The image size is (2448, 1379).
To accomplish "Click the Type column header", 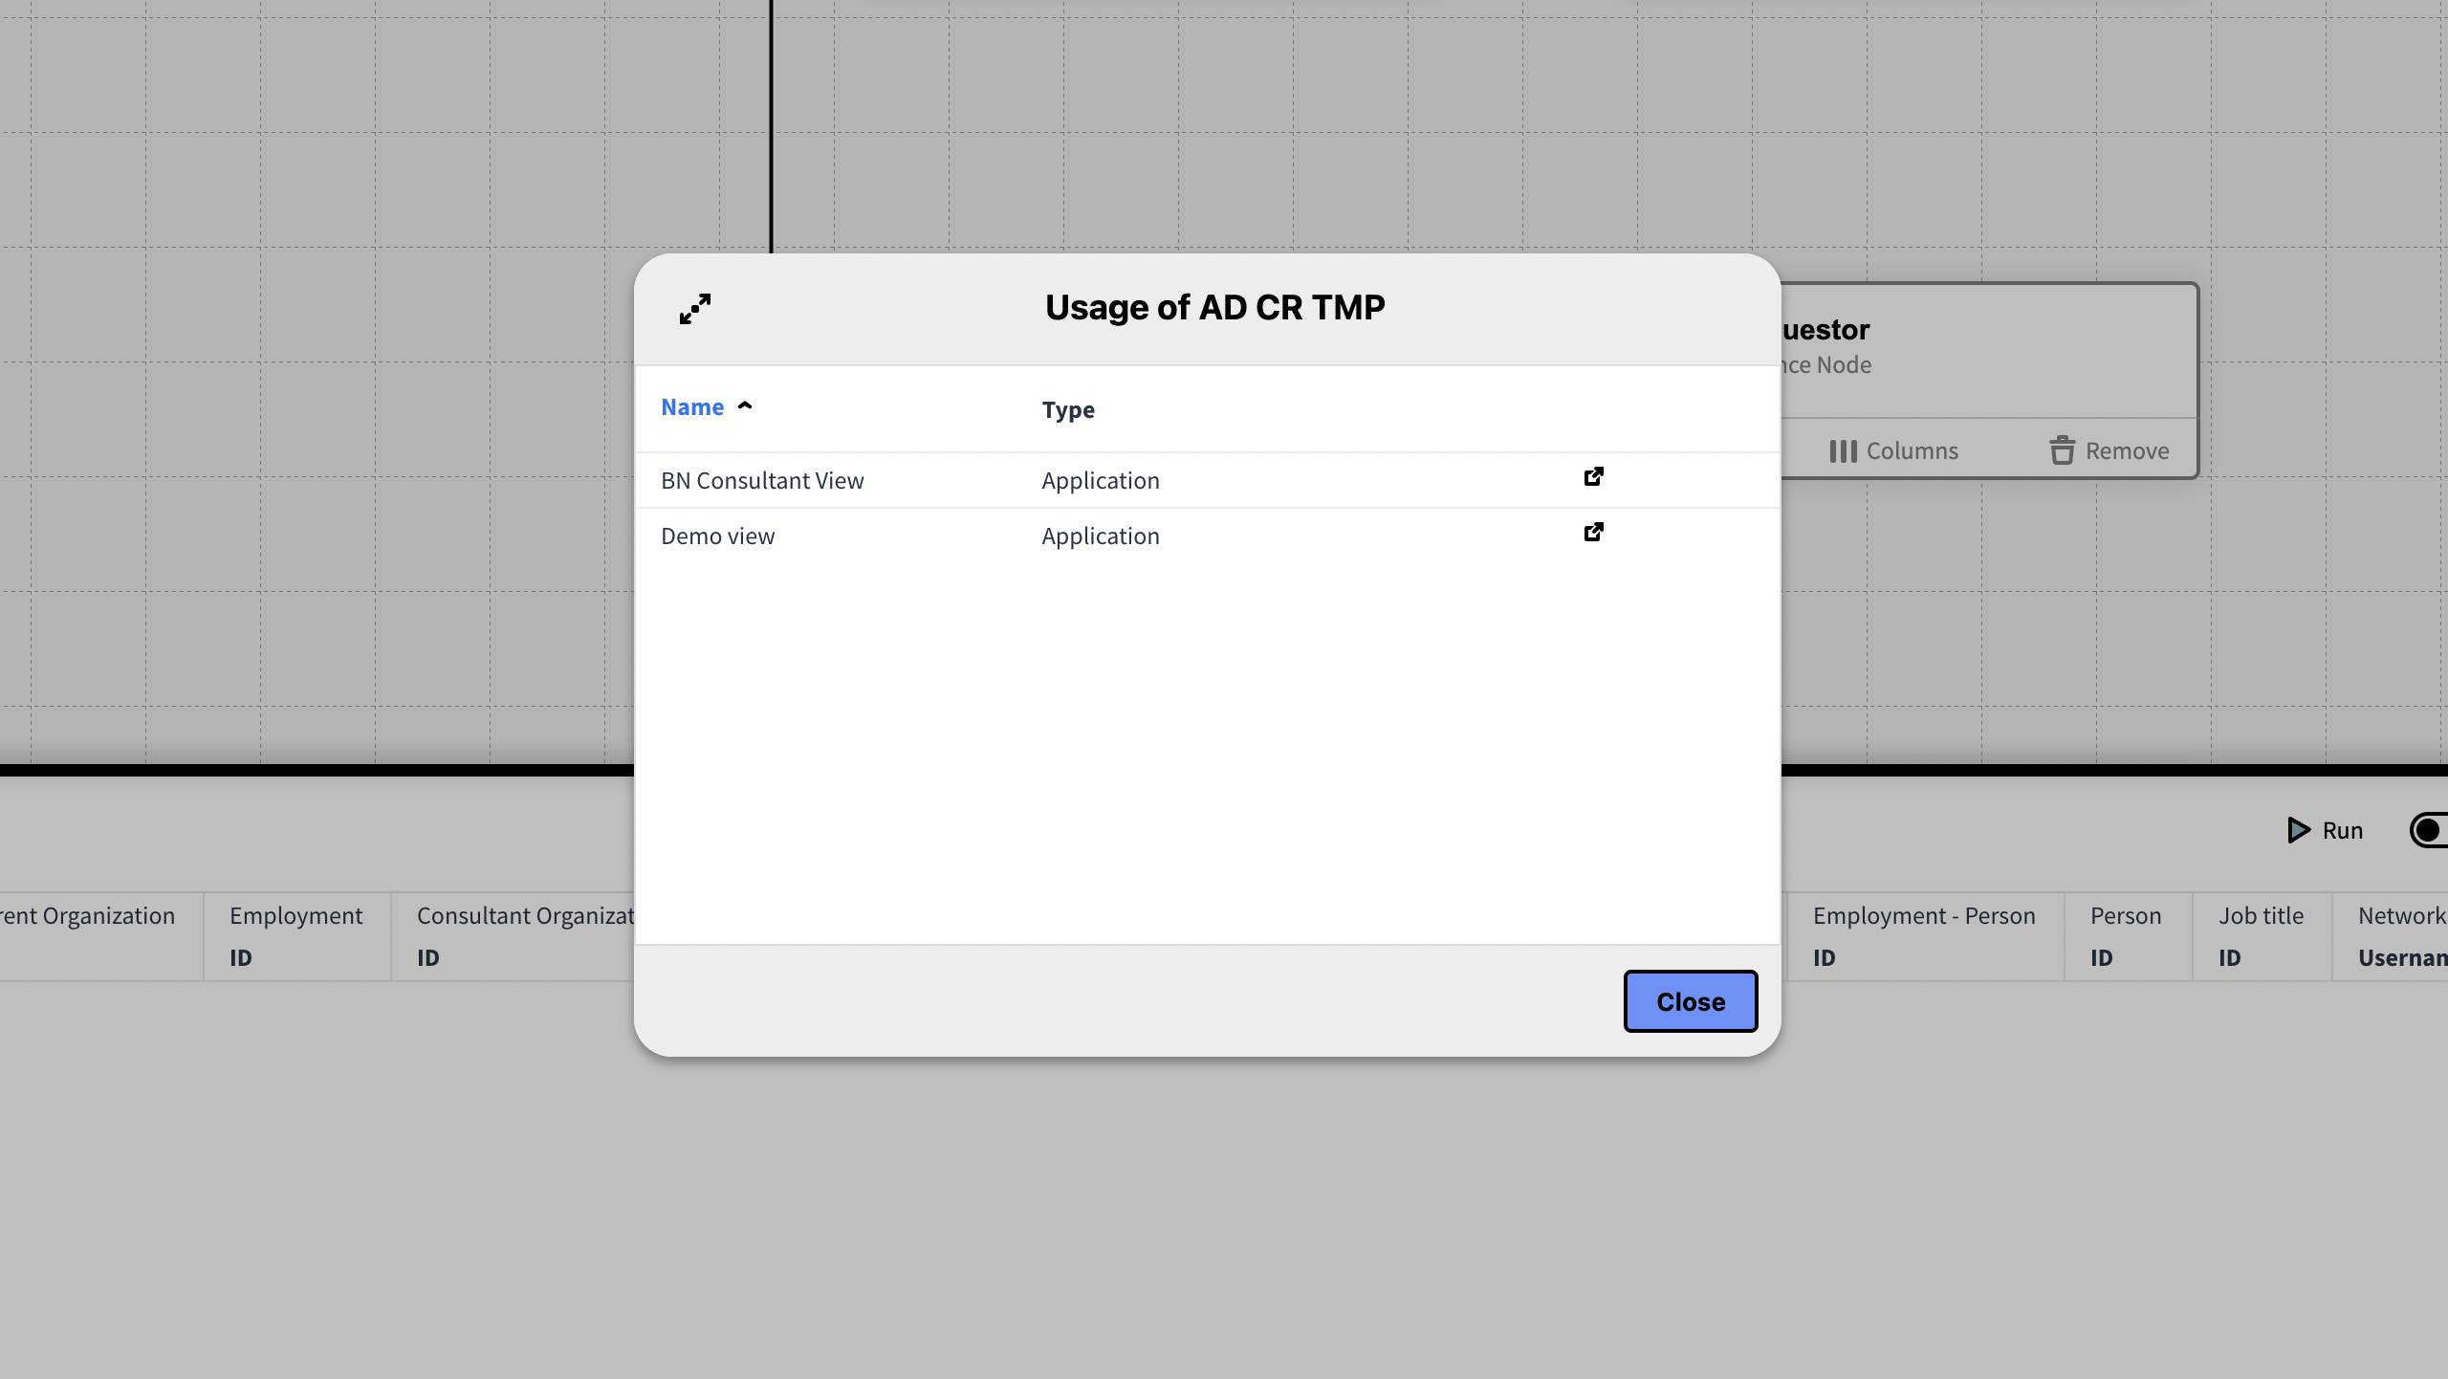I will tap(1068, 410).
